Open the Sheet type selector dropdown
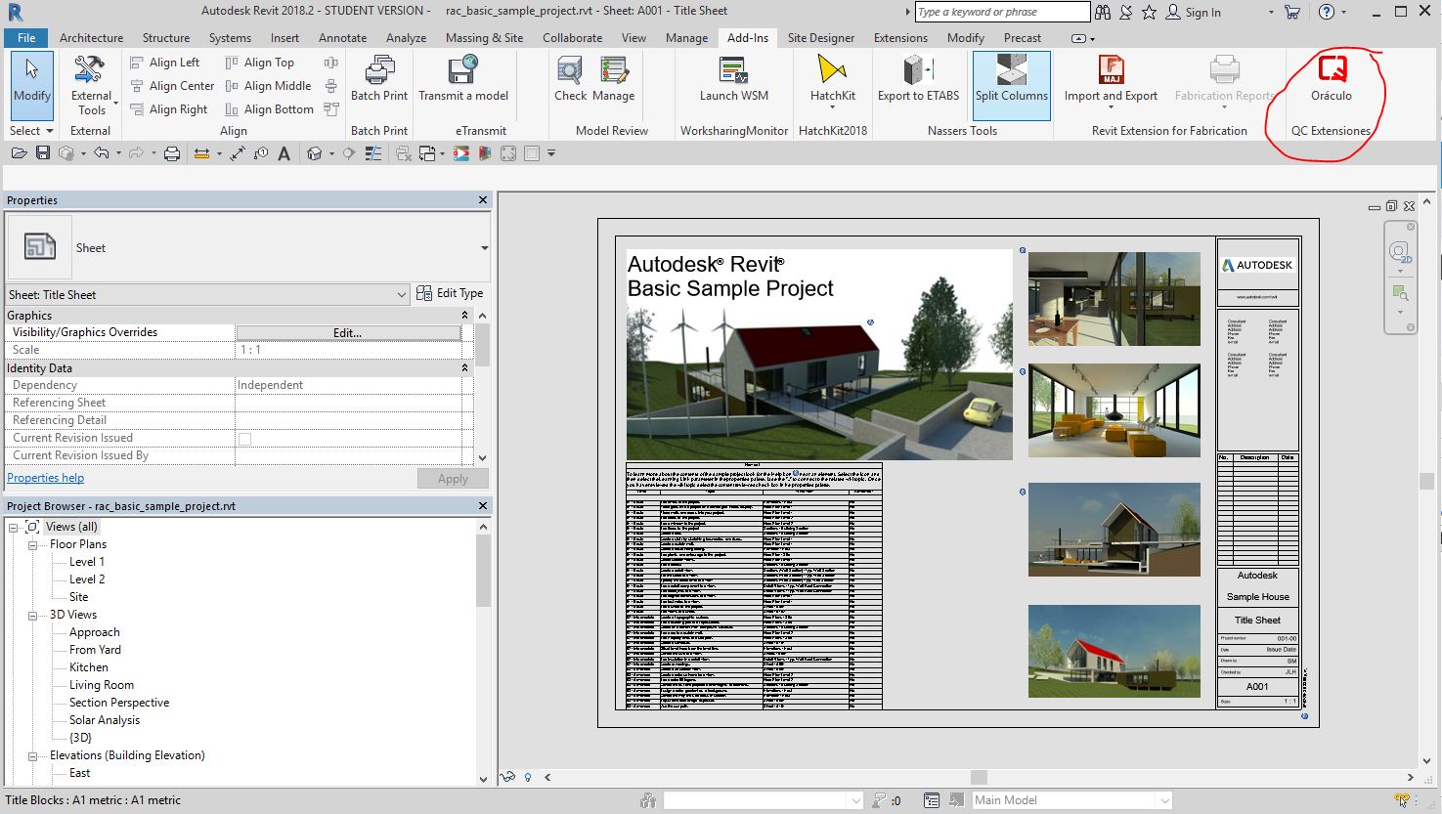 484,248
